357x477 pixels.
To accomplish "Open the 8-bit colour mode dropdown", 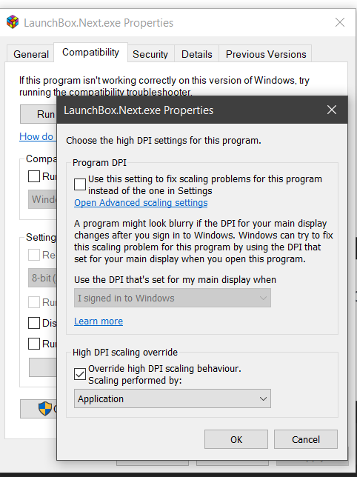I will (42, 278).
